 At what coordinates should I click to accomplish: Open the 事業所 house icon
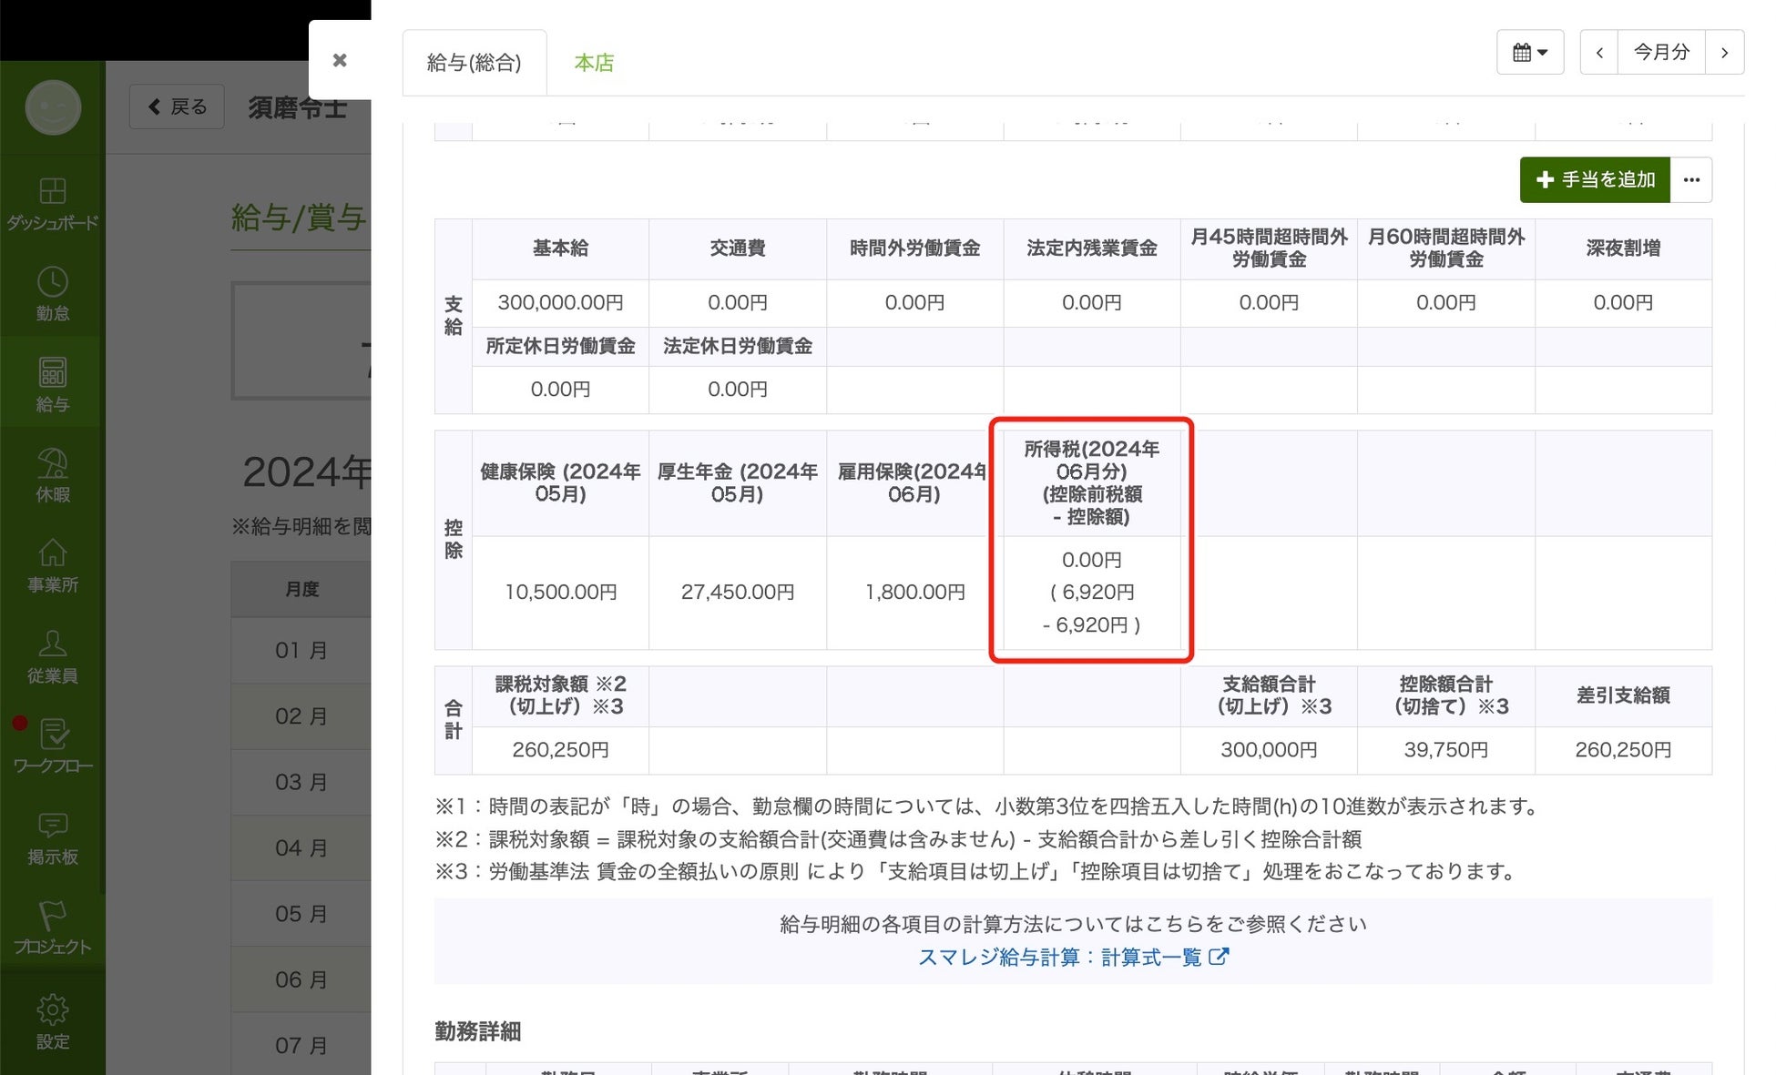pos(52,554)
